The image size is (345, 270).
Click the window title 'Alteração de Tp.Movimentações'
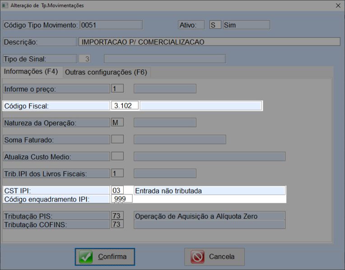(x=47, y=5)
